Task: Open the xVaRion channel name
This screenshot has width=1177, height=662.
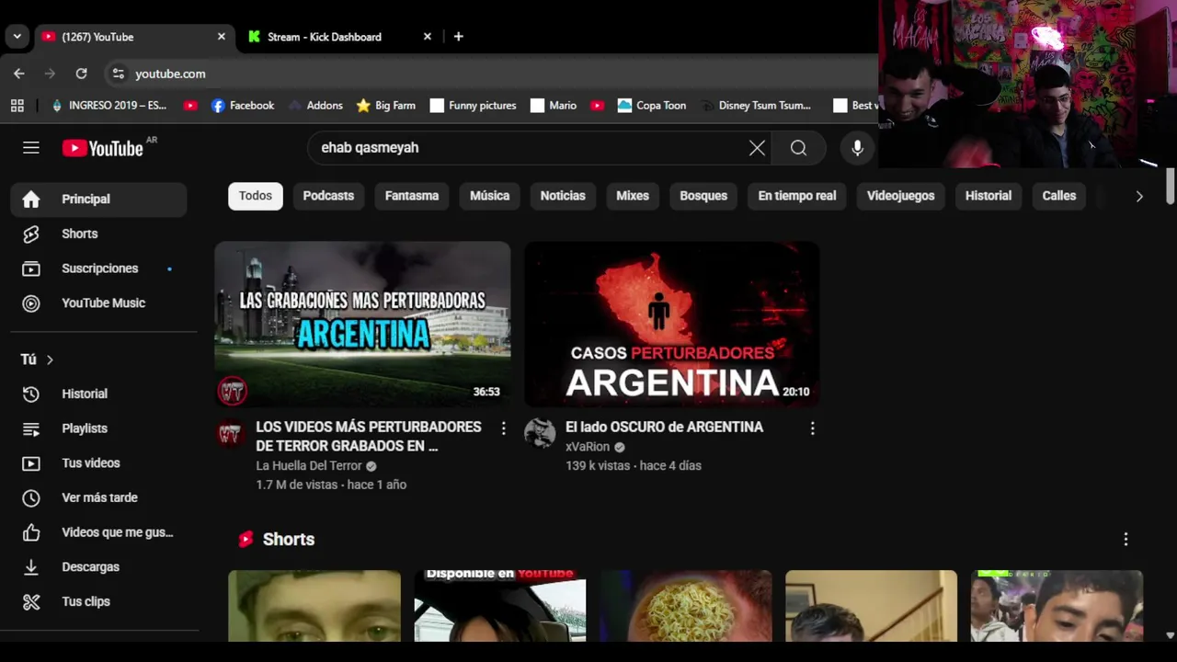Action: 588,447
